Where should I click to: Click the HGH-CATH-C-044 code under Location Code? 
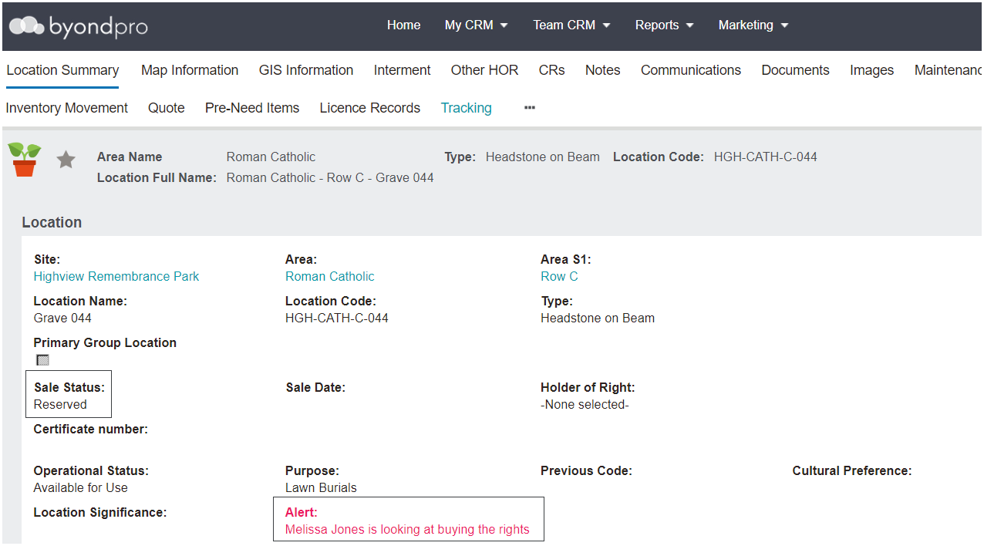pyautogui.click(x=337, y=318)
